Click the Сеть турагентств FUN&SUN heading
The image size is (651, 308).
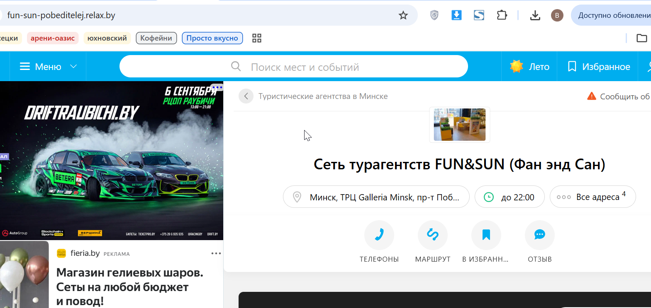(459, 164)
